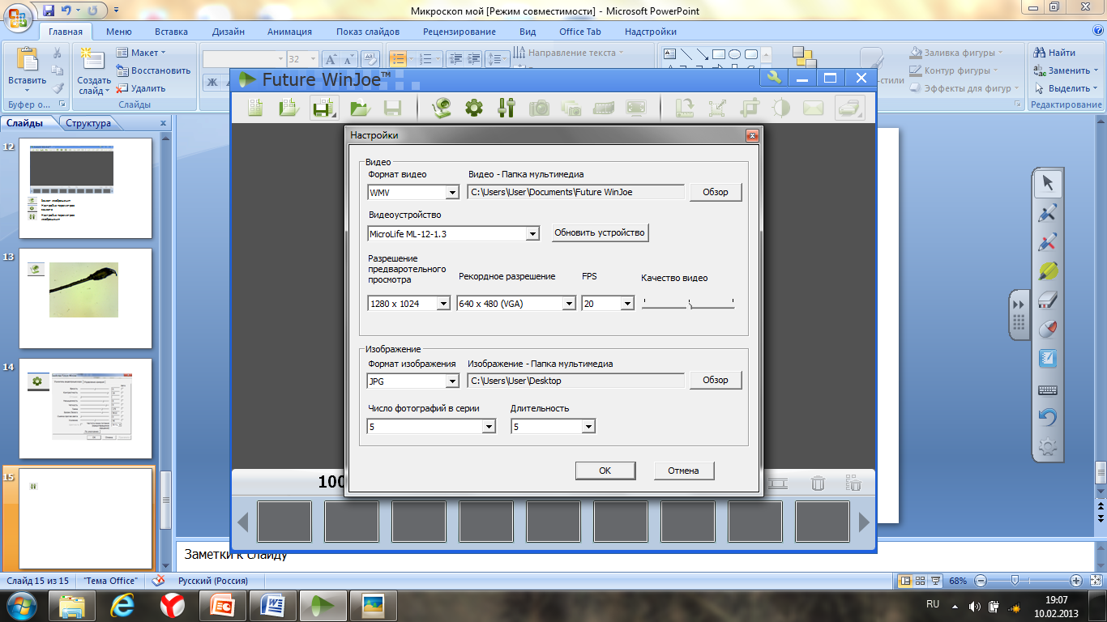The width and height of the screenshot is (1107, 622).
Task: Click the second album folder icon in WinJoe
Action: tap(289, 108)
